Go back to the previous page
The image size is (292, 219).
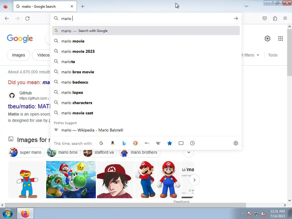(x=7, y=19)
